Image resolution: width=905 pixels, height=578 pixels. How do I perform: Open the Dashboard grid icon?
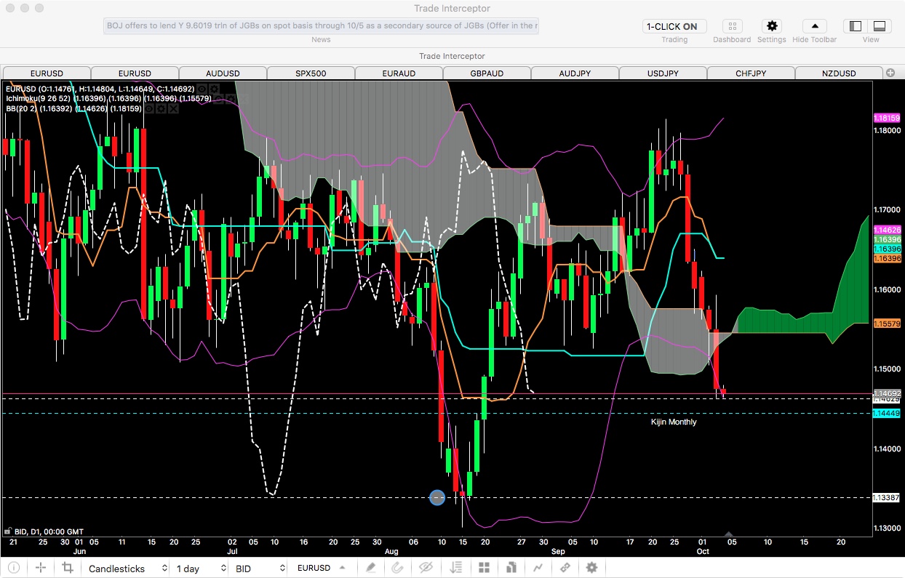(732, 26)
